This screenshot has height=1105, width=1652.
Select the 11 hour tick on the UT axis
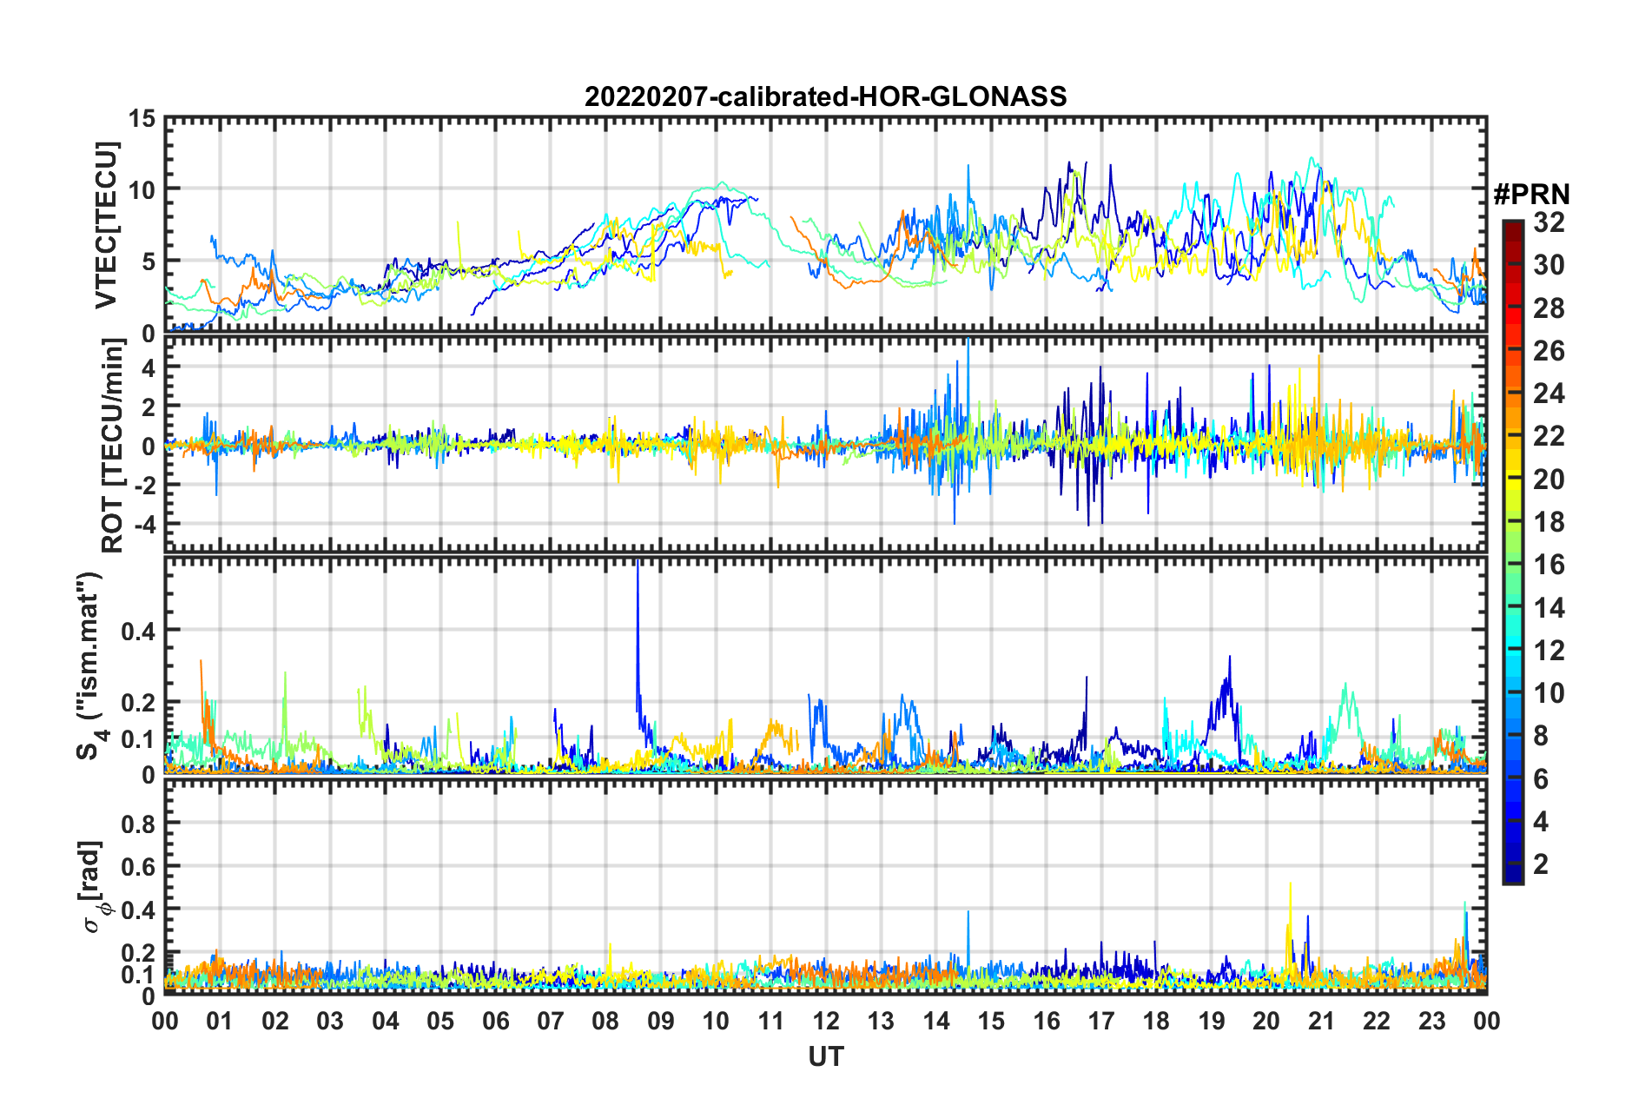[x=771, y=1021]
